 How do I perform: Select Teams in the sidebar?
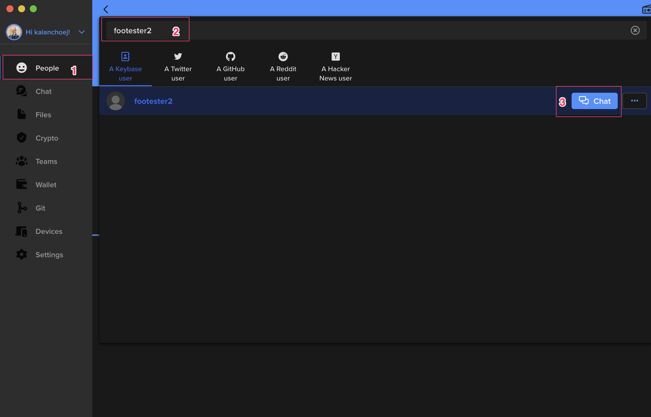pyautogui.click(x=47, y=161)
